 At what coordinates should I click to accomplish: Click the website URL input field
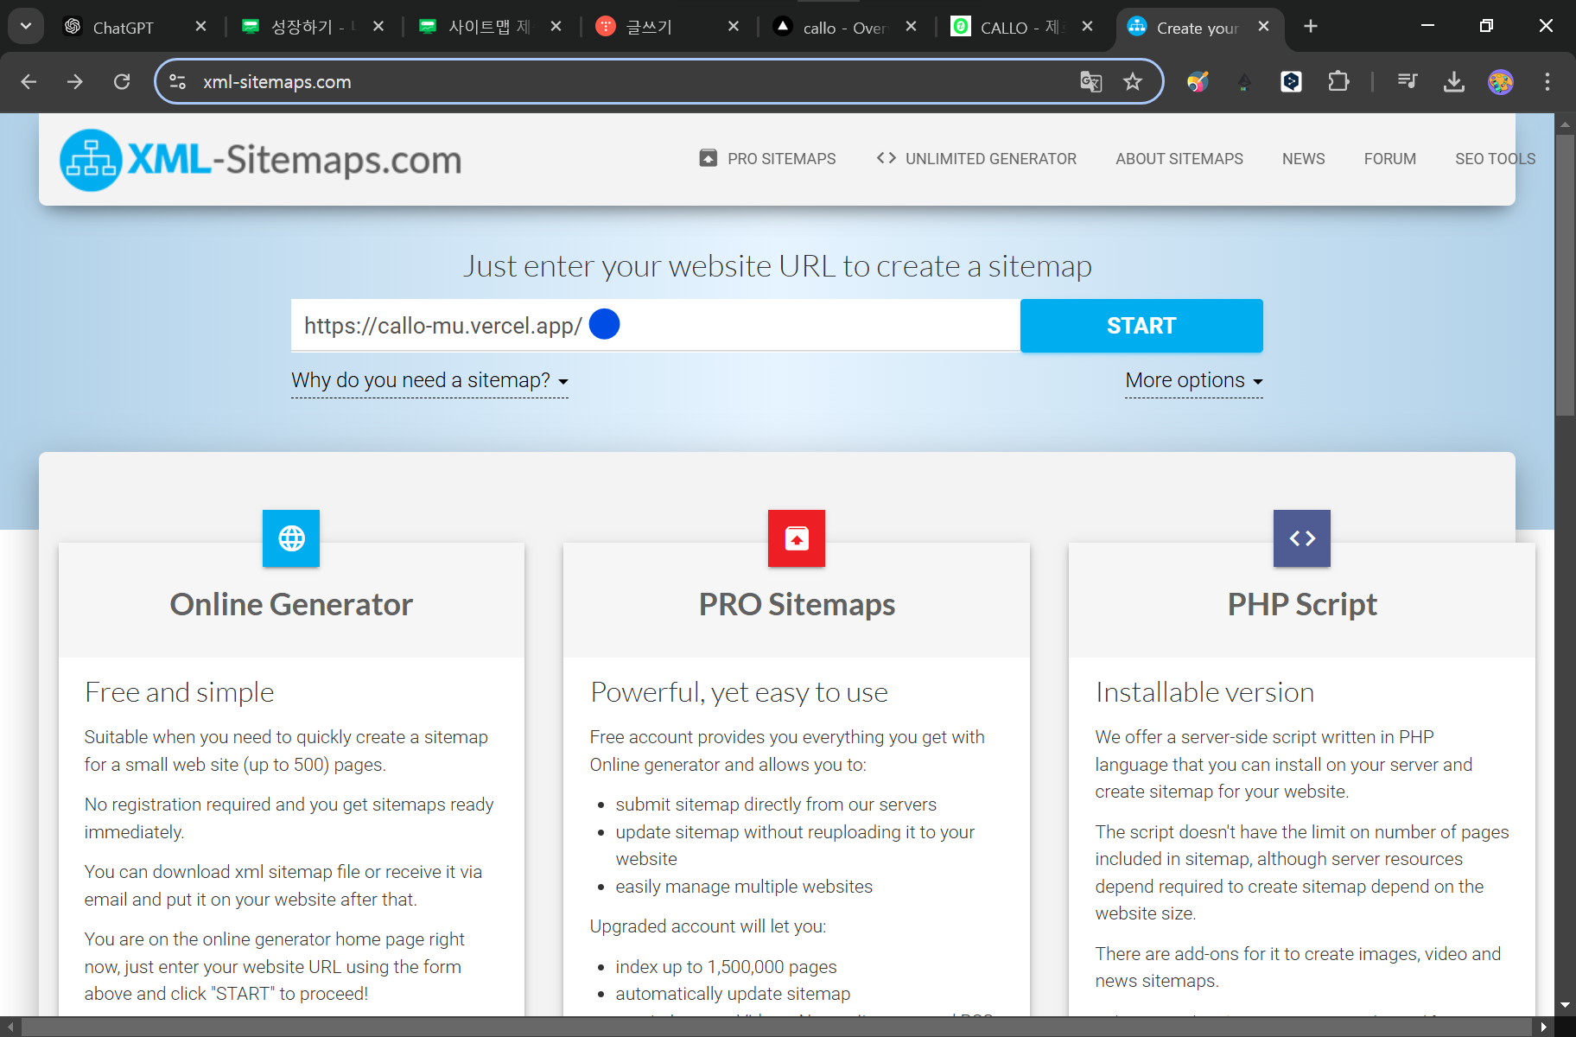pyautogui.click(x=655, y=326)
